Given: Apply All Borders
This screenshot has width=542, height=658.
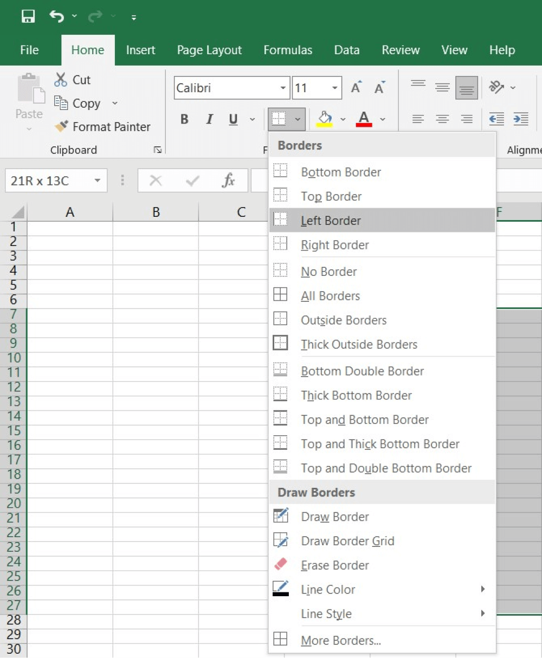Looking at the screenshot, I should coord(382,296).
